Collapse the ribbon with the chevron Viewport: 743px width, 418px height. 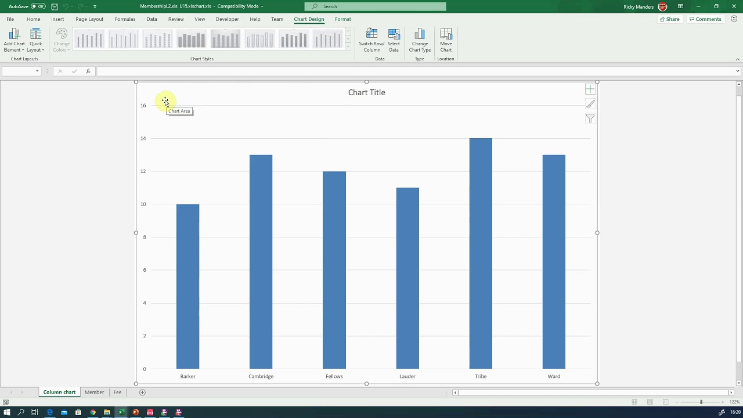click(738, 59)
